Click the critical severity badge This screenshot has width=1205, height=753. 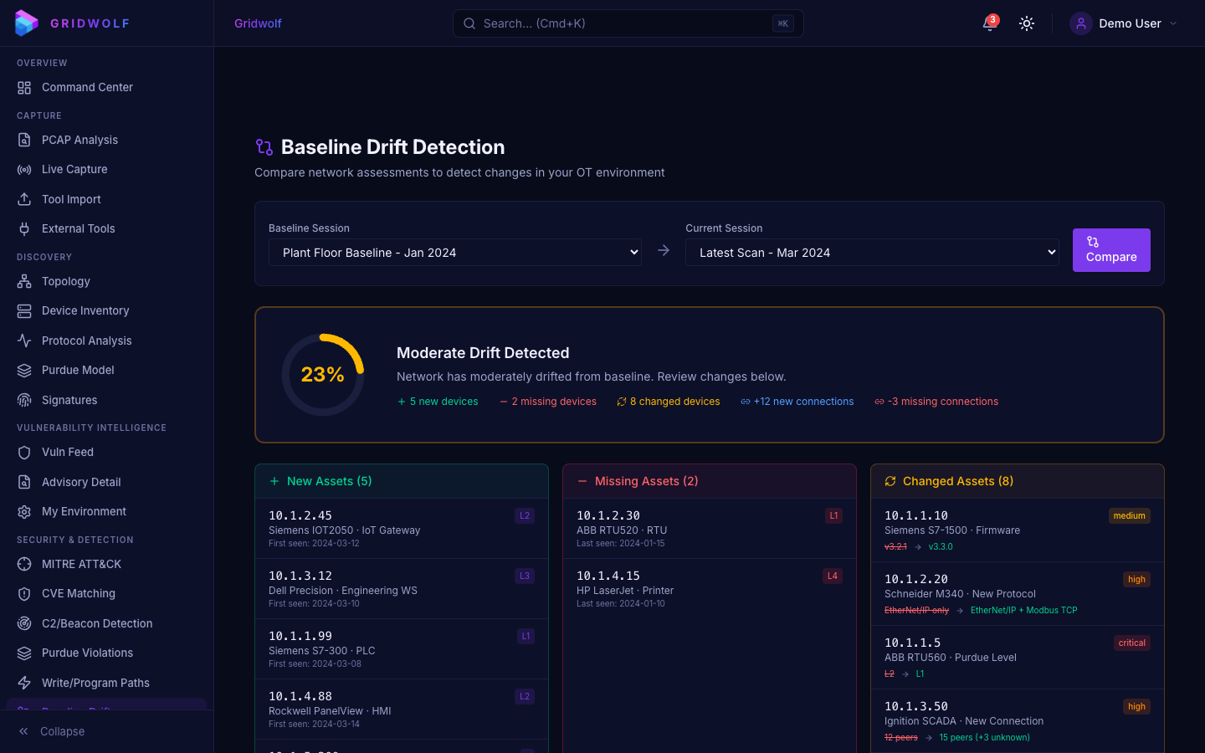(1132, 643)
